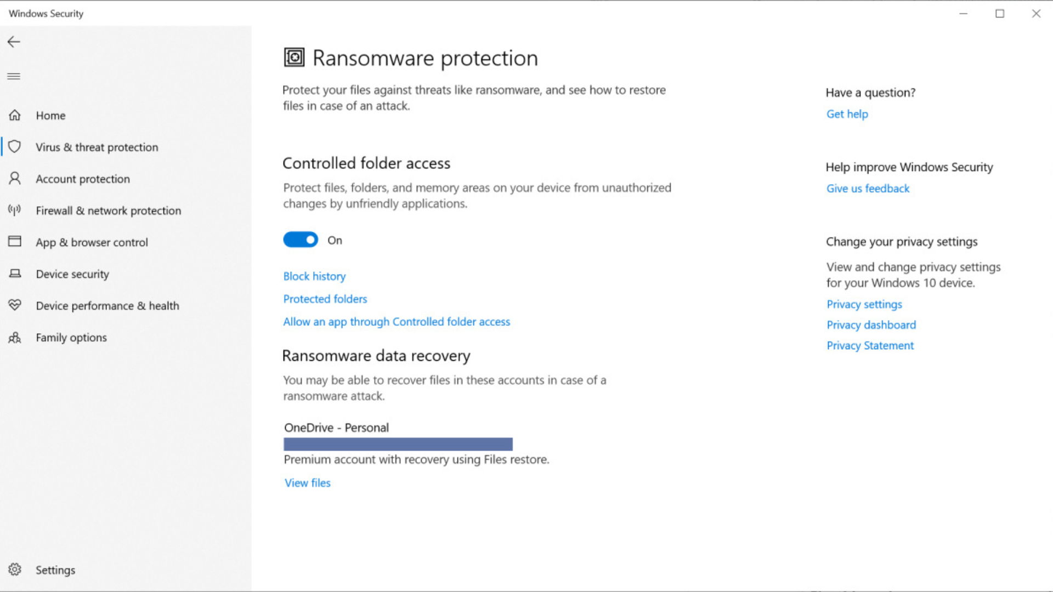Open Family options section
This screenshot has height=592, width=1053.
pyautogui.click(x=71, y=337)
